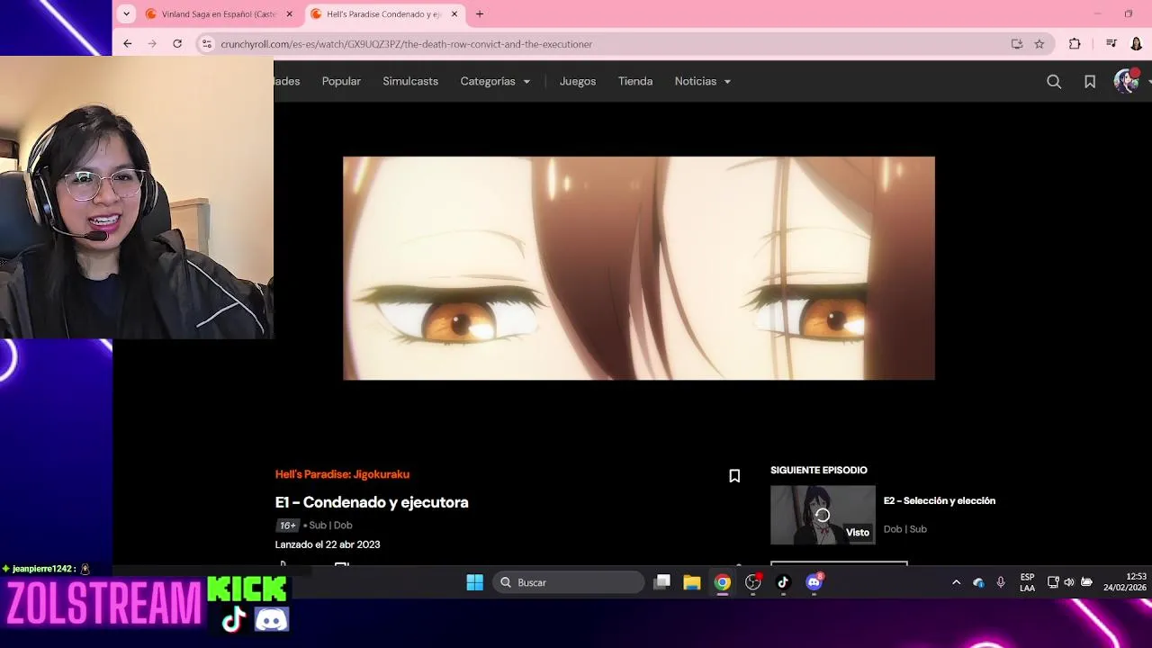Viewport: 1152px width, 648px height.
Task: Click taskbar Buscar search box
Action: click(569, 582)
